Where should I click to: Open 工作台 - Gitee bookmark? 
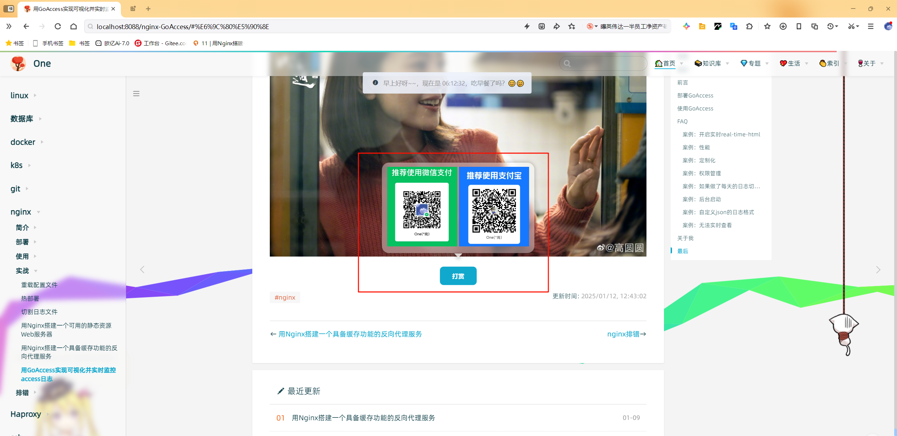tap(160, 43)
